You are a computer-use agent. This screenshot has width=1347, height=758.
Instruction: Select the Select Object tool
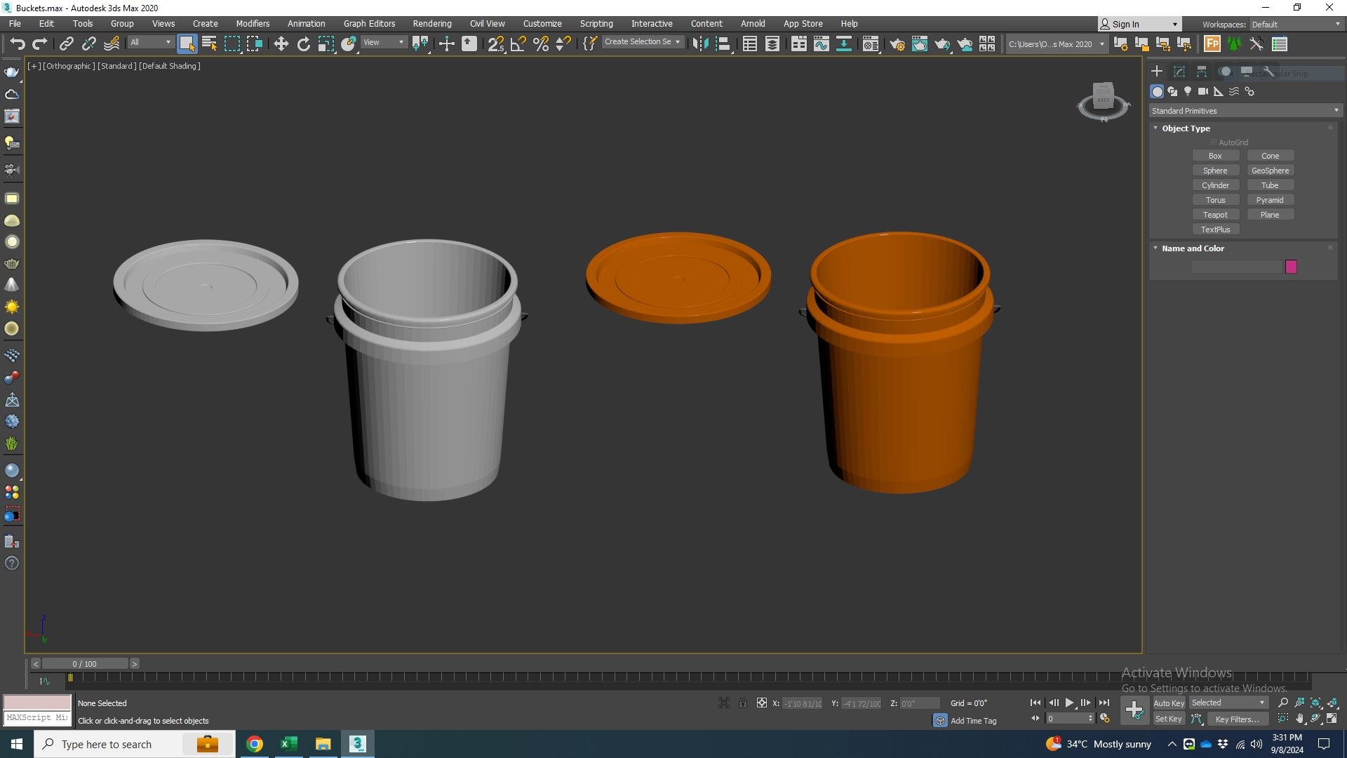point(187,44)
